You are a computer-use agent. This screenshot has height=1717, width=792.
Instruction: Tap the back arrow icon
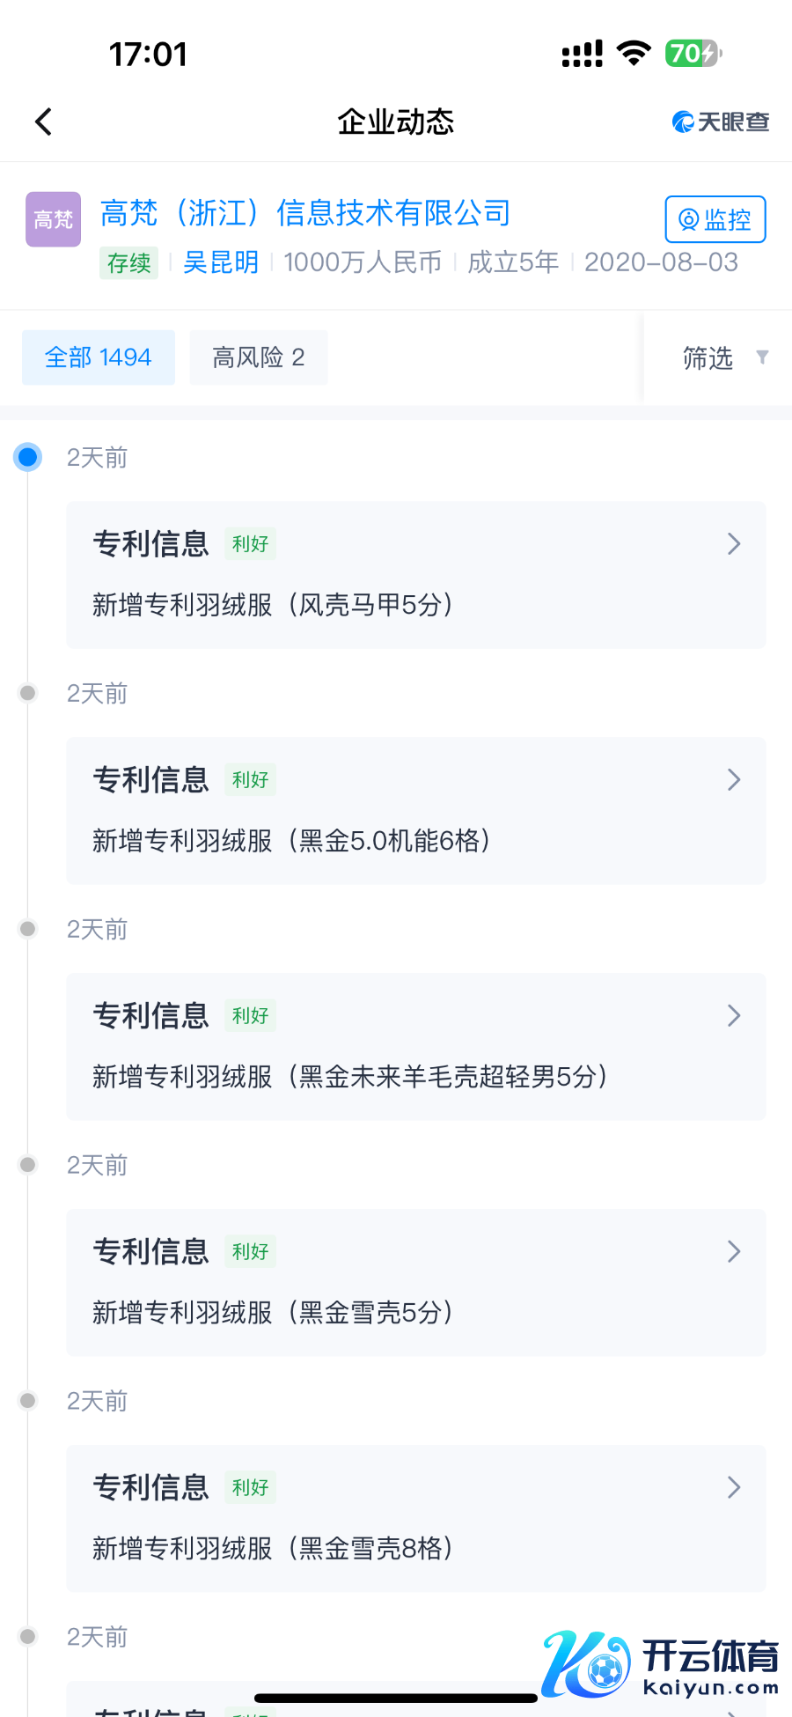[x=44, y=122]
